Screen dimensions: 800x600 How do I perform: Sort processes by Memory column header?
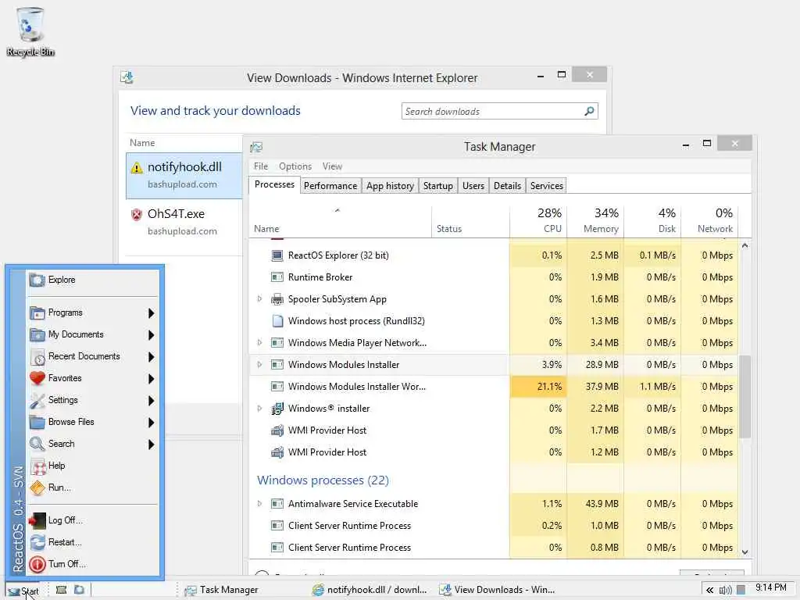[595, 221]
